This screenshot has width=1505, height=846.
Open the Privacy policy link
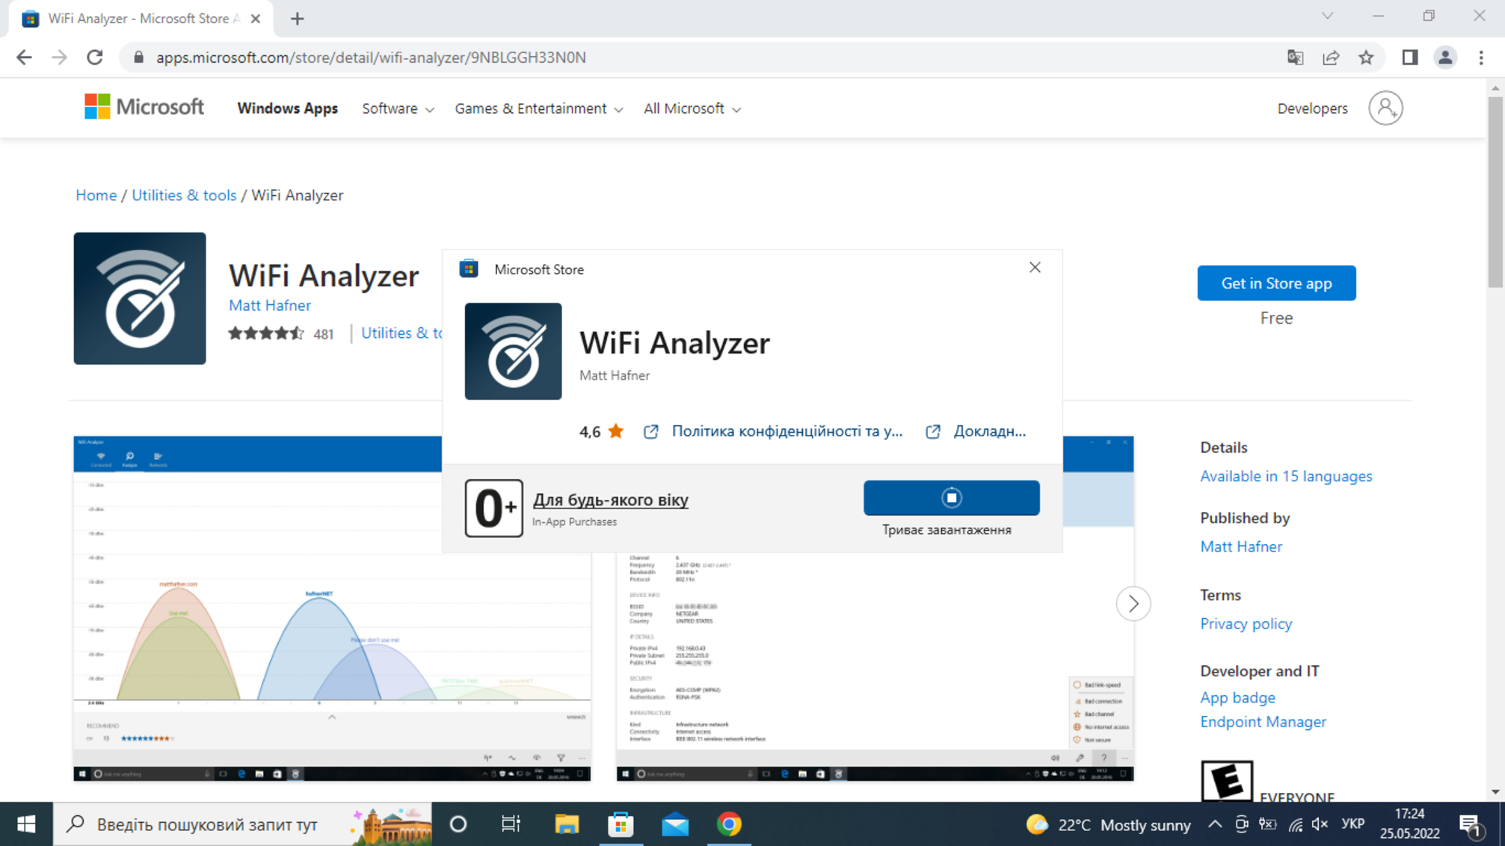(x=1246, y=623)
